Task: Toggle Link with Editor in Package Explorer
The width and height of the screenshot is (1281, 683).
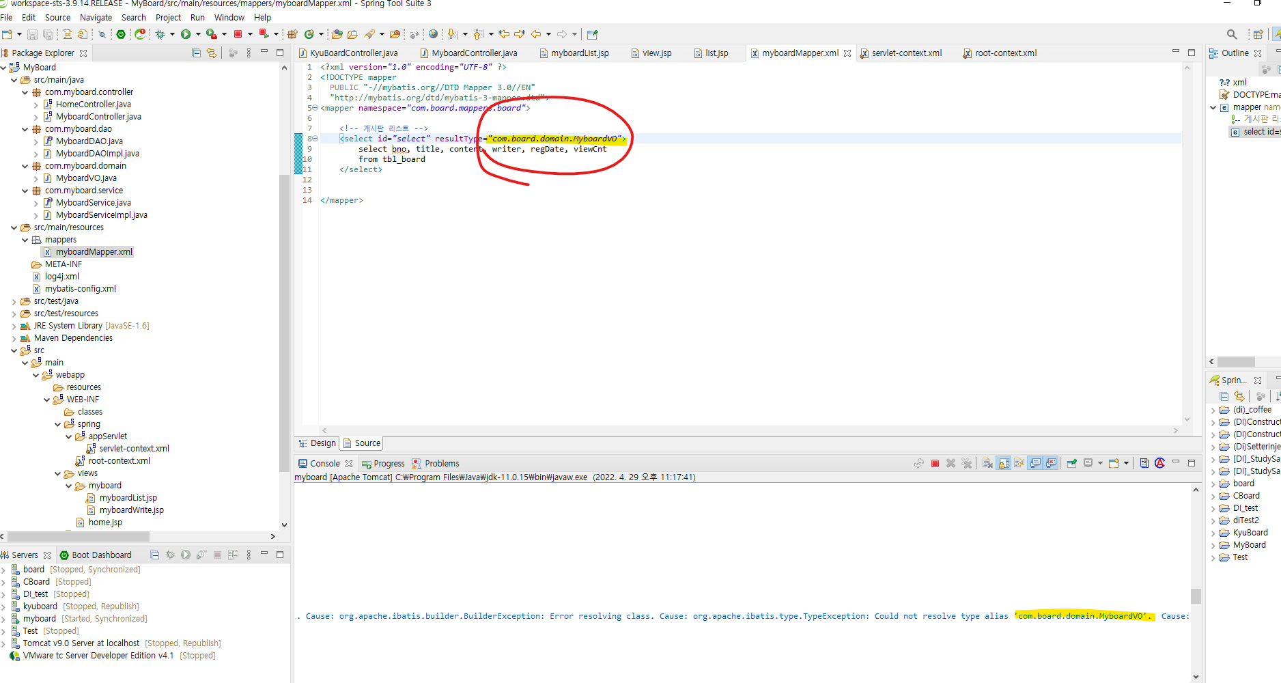Action: point(212,53)
